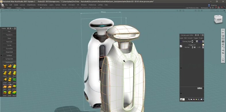Select the weld subdivision tool
The image size is (226, 112).
10,79
